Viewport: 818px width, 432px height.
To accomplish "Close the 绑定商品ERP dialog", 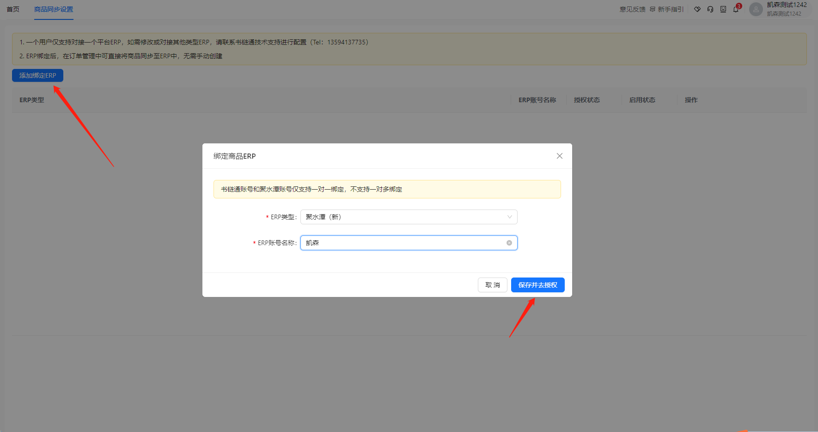I will click(560, 156).
